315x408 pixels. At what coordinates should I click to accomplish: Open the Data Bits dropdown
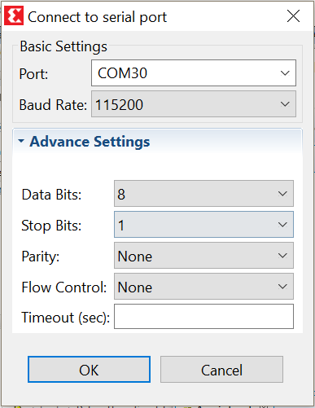[203, 194]
